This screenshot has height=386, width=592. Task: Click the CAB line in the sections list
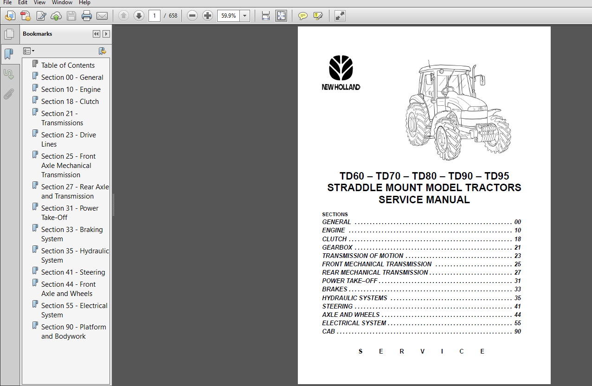pyautogui.click(x=422, y=332)
